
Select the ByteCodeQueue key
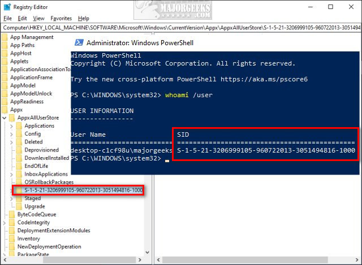37,215
